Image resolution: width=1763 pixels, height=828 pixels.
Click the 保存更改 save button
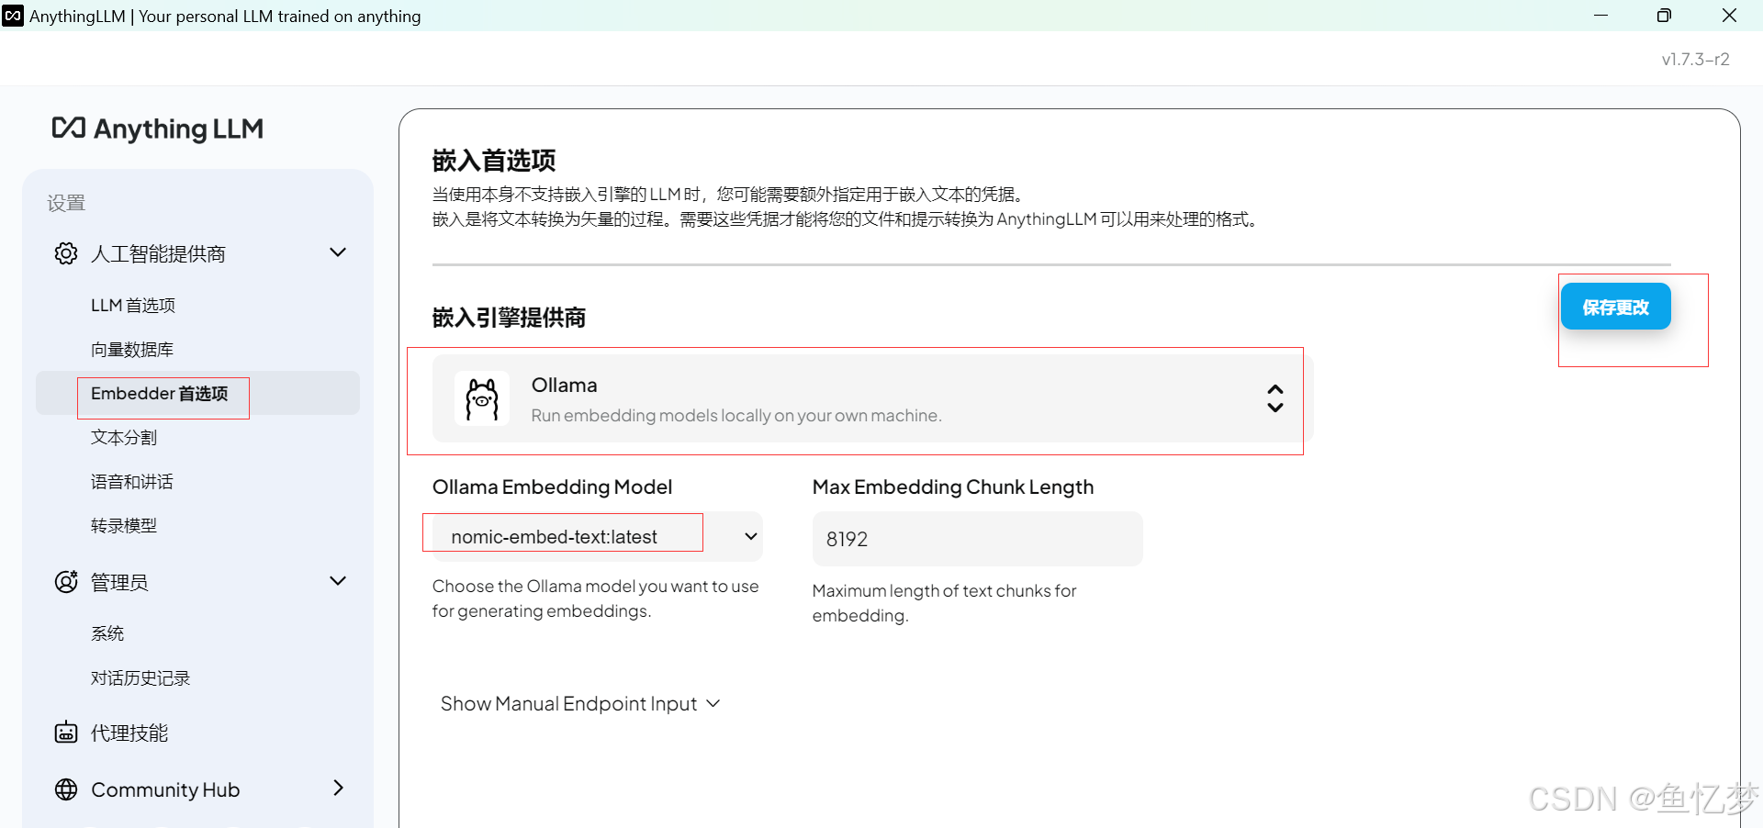1616,307
